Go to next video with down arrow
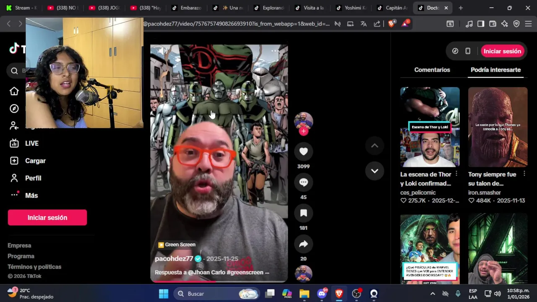This screenshot has width=537, height=302. 375,171
